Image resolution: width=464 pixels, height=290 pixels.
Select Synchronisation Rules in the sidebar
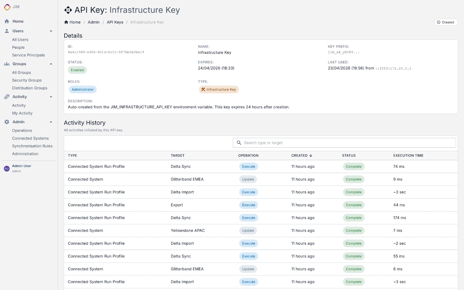click(x=32, y=146)
